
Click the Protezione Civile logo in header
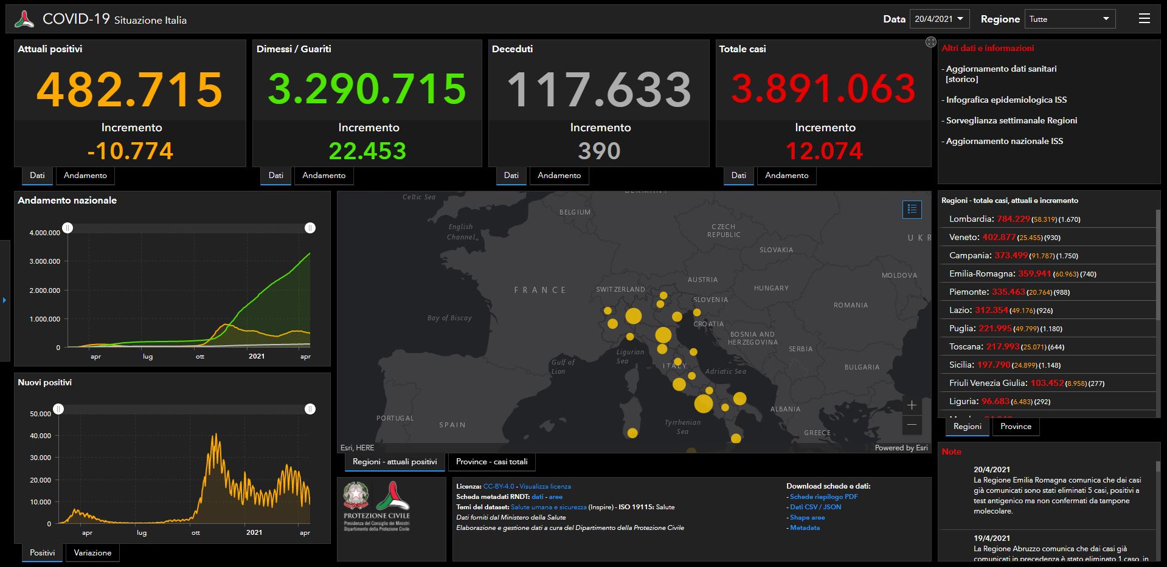(24, 19)
